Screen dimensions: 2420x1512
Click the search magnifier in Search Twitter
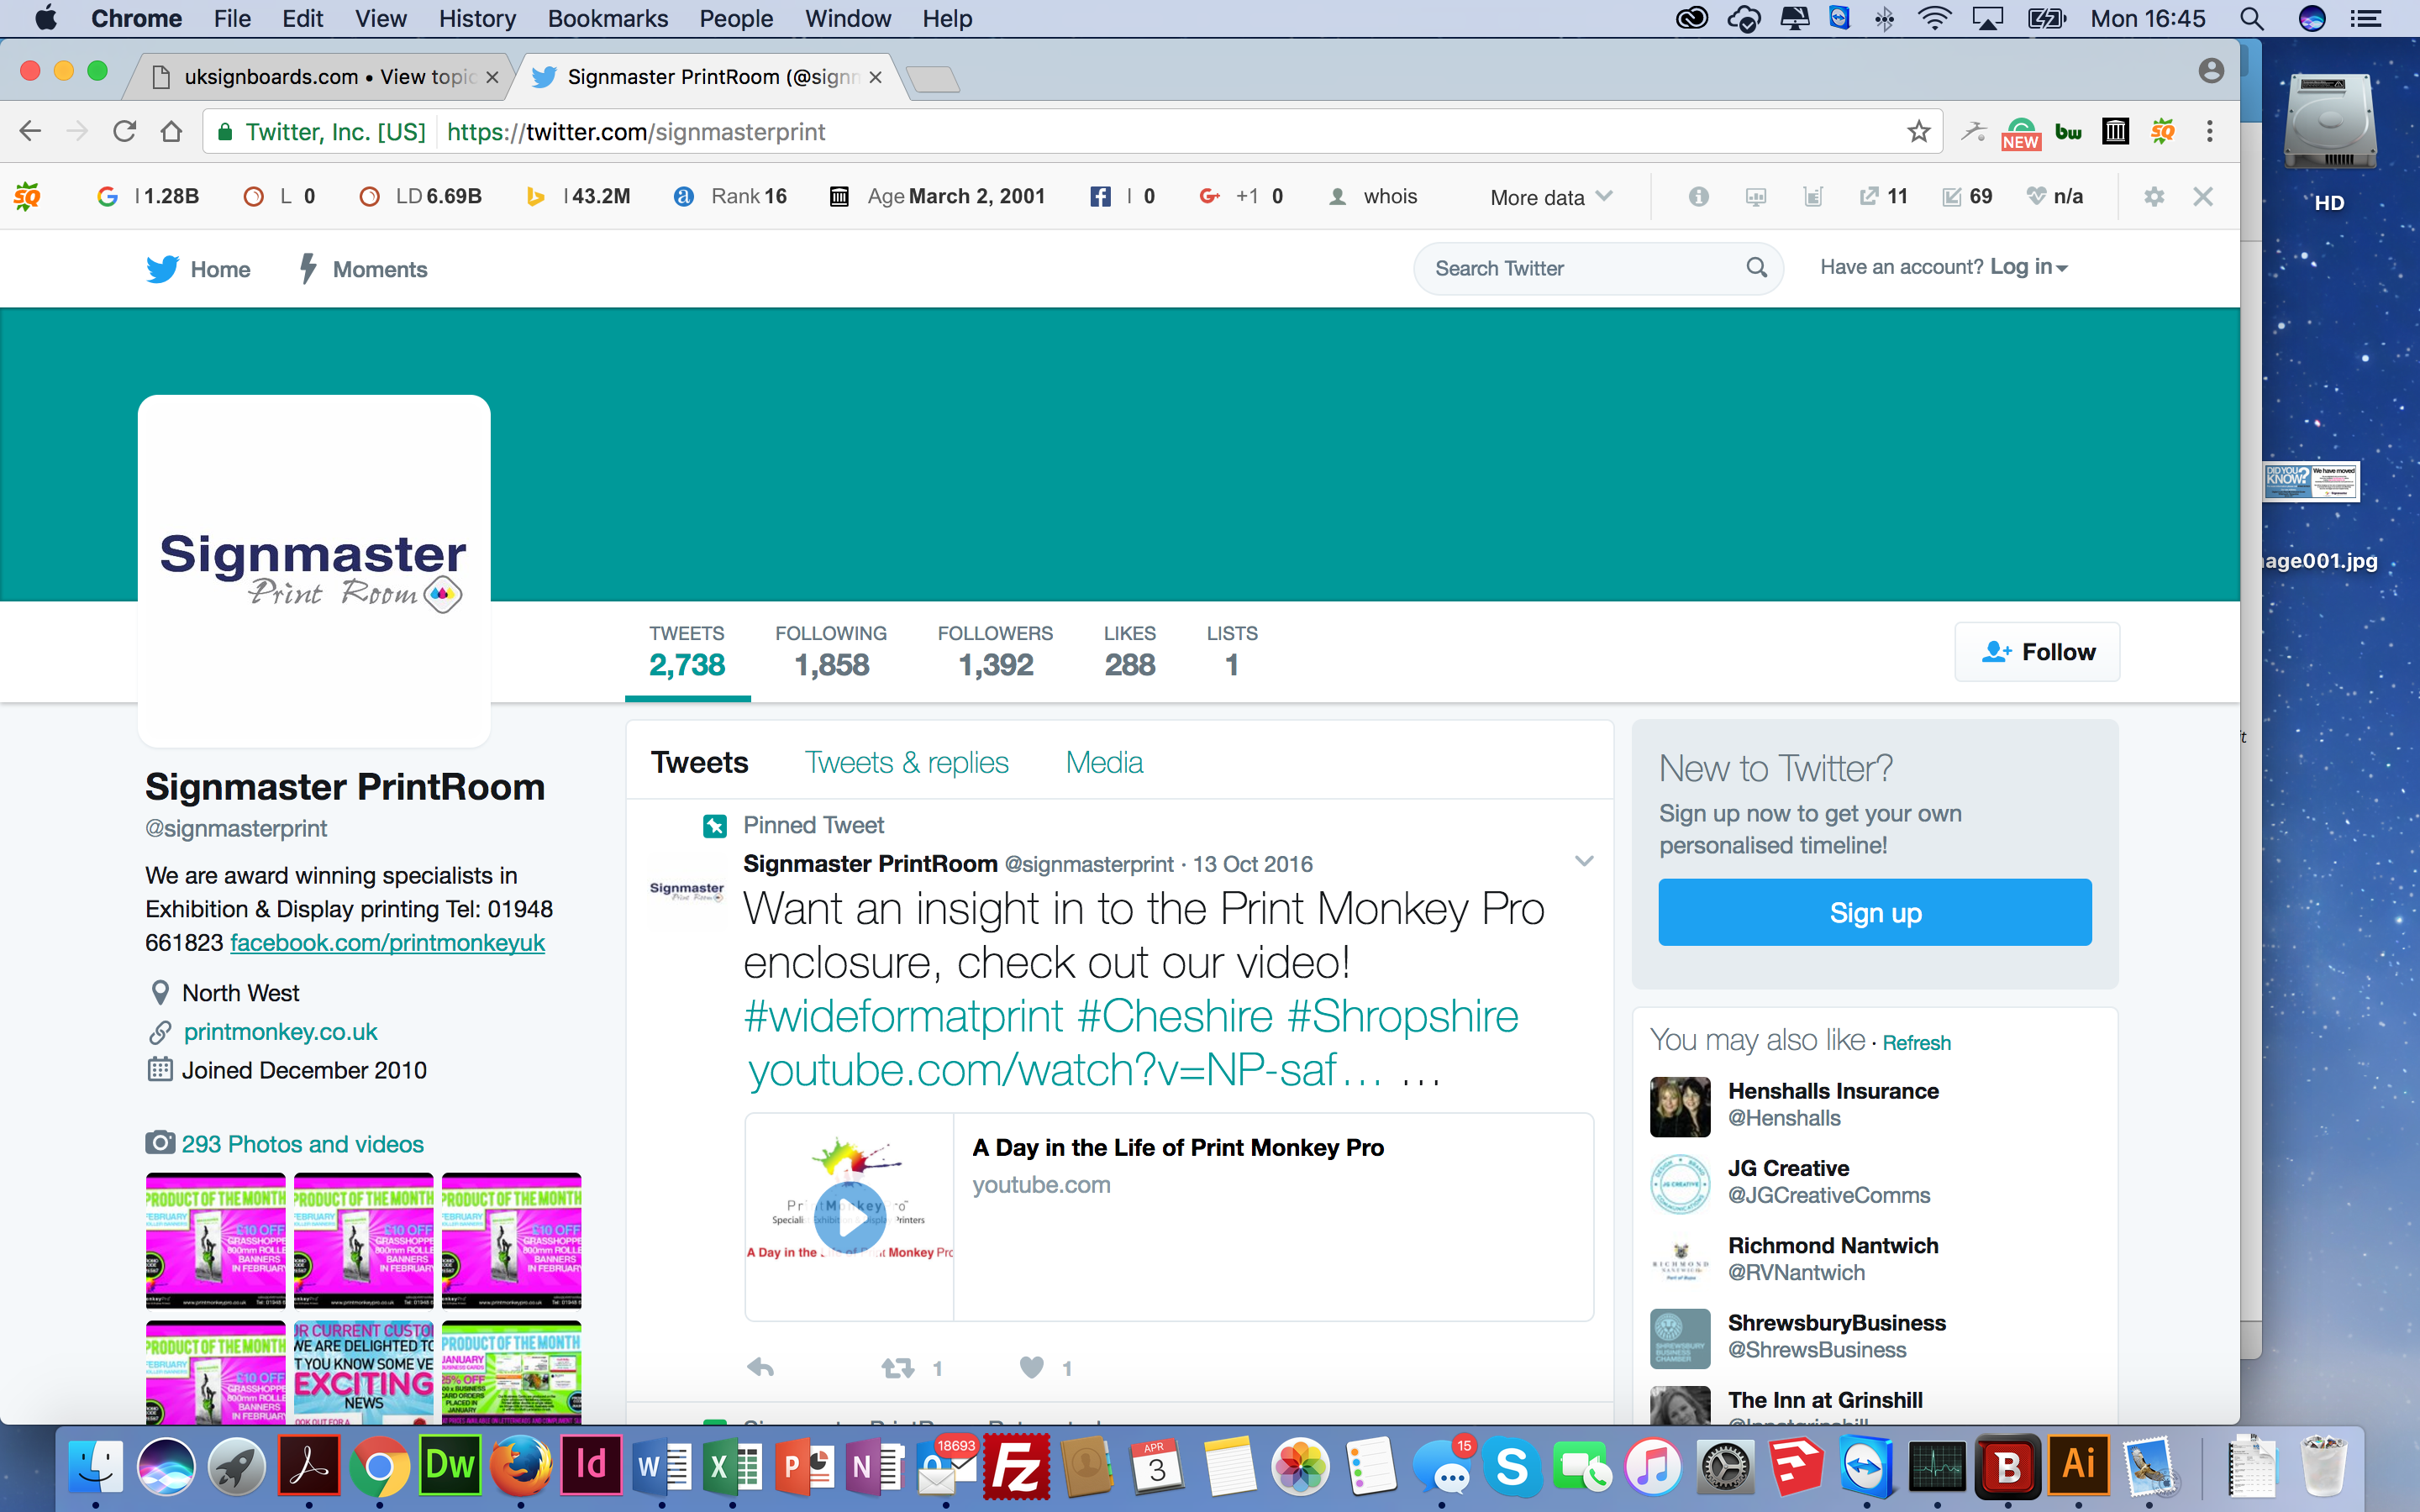1756,268
